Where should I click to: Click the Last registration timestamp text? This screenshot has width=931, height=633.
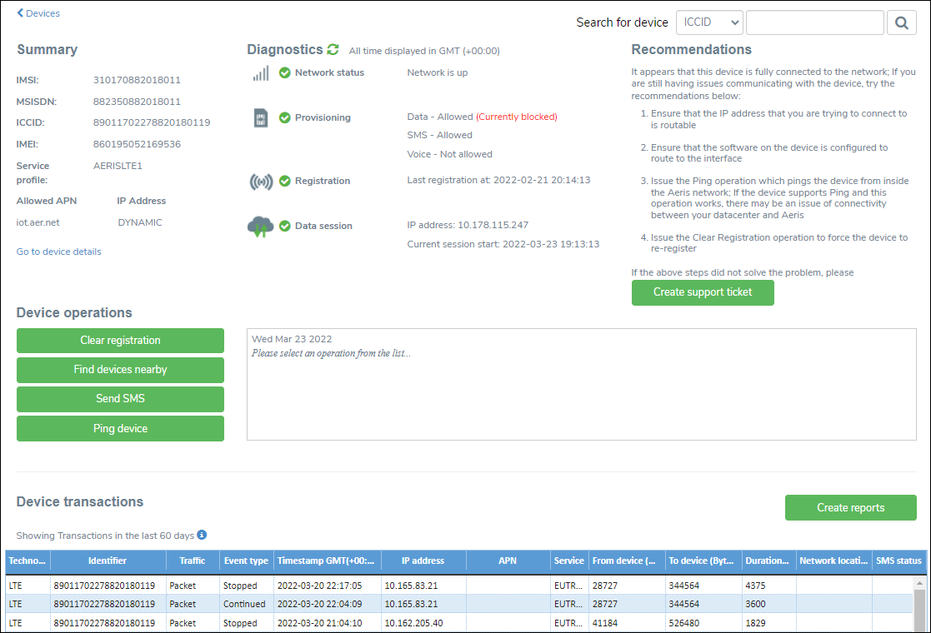click(498, 181)
